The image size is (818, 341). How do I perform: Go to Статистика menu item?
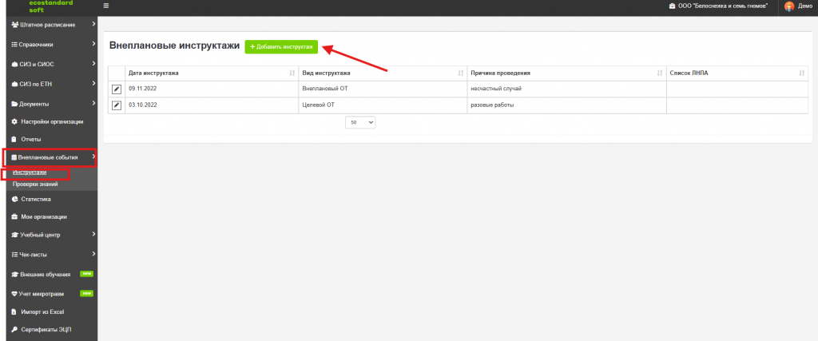click(36, 199)
